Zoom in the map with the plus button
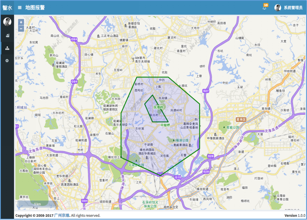 tap(21, 22)
